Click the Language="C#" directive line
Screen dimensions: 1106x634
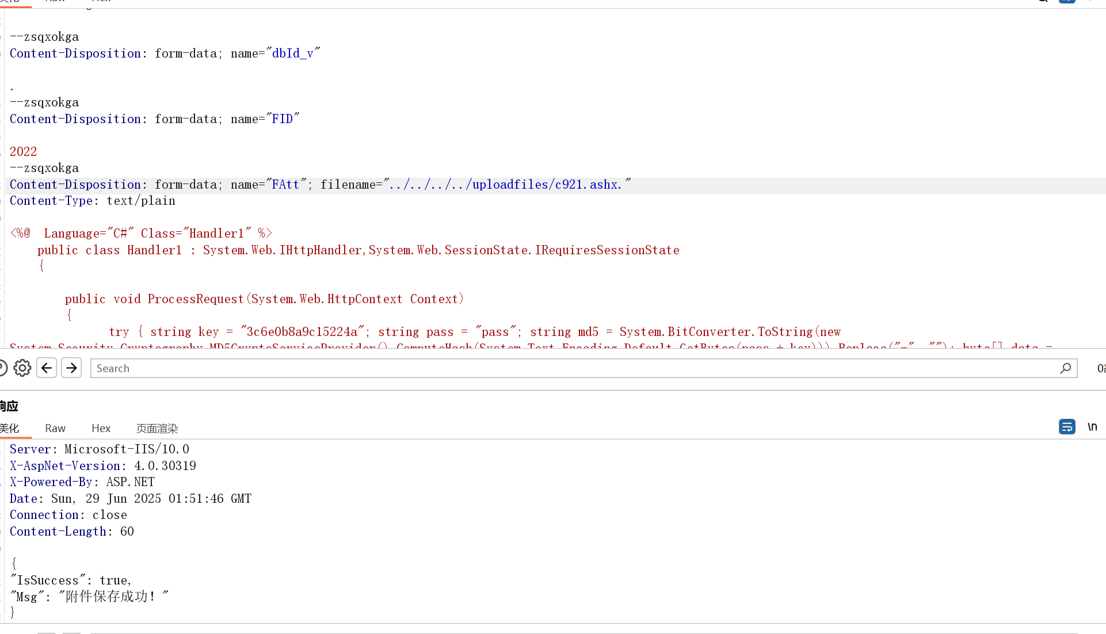point(141,233)
